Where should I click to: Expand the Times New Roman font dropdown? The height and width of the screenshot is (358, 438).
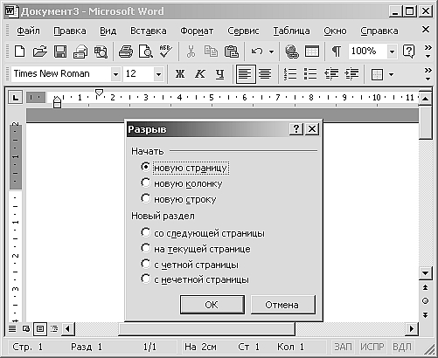115,74
